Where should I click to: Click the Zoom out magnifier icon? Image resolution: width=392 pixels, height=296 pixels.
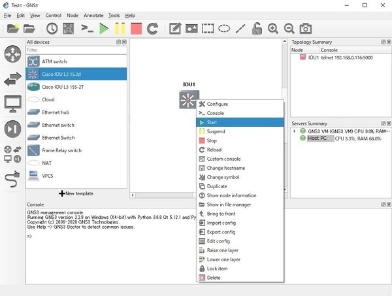(289, 29)
